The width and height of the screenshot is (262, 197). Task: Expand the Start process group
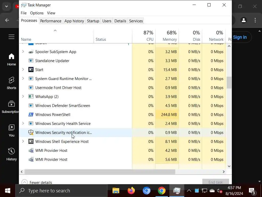(x=23, y=70)
